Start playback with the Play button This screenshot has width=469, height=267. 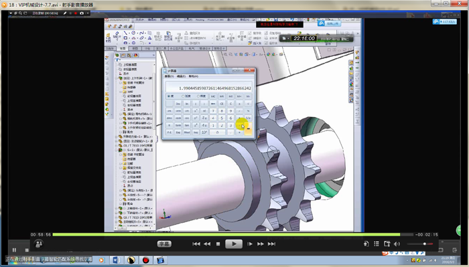pos(234,244)
